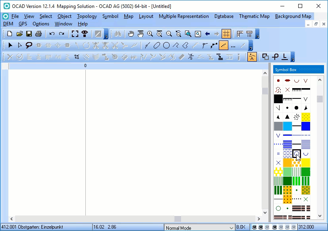The width and height of the screenshot is (328, 231).
Task: Select the ellipse drawing mode
Action: pyautogui.click(x=157, y=45)
